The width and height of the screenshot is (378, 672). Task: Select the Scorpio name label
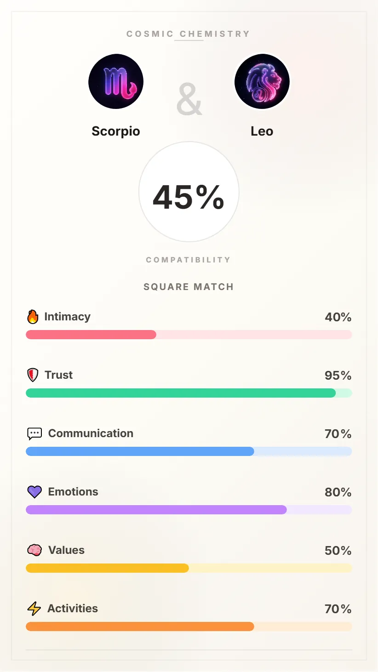pyautogui.click(x=115, y=131)
